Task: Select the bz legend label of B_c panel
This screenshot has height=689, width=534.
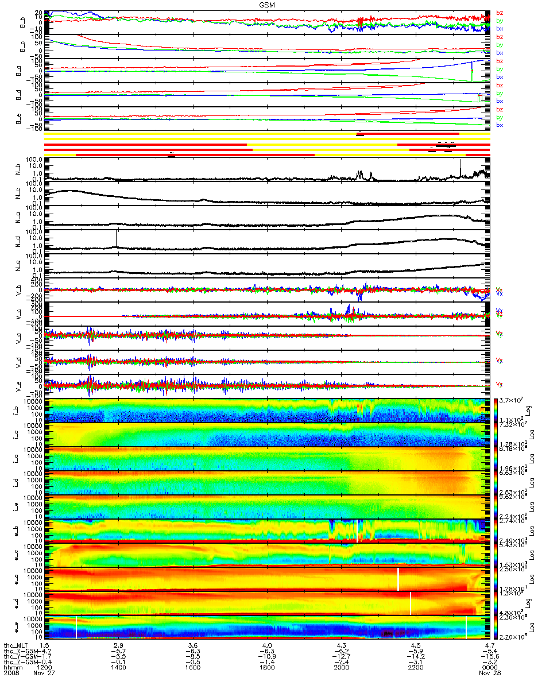Action: click(x=500, y=37)
